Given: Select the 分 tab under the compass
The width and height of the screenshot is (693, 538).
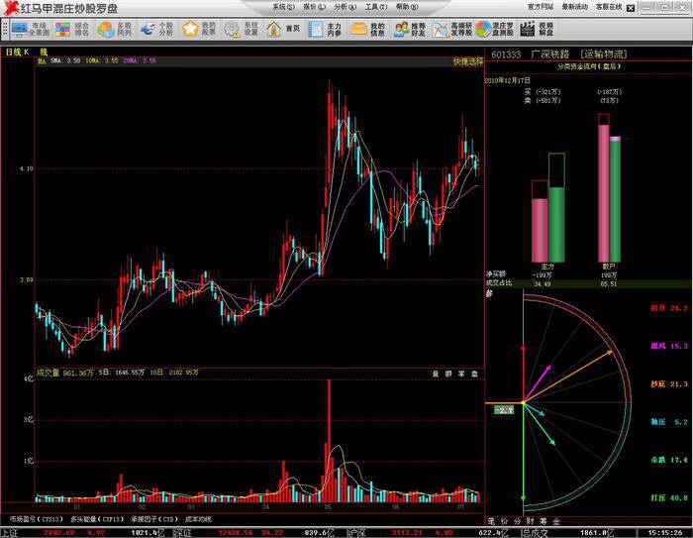Looking at the screenshot, I should click(517, 521).
